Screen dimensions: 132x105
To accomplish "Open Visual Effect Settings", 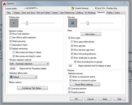I will (x=85, y=85).
